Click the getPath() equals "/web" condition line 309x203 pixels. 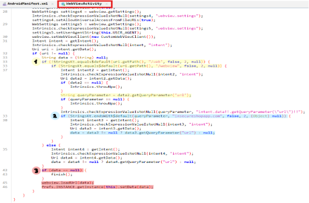(x=126, y=62)
